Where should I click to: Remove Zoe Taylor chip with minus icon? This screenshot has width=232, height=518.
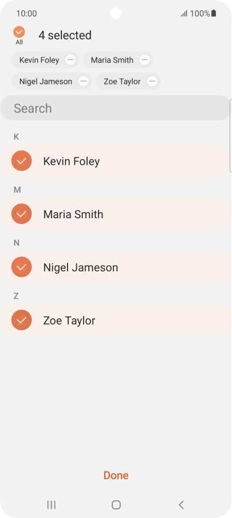152,81
